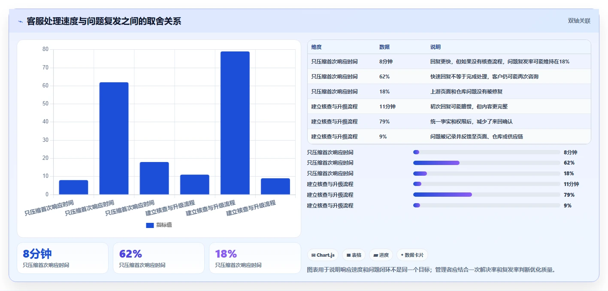Click the 指标值 legend label

(x=164, y=225)
